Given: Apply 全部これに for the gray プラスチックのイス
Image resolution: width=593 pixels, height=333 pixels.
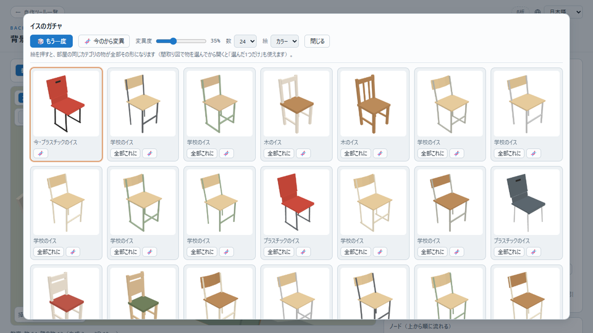Looking at the screenshot, I should (510, 252).
